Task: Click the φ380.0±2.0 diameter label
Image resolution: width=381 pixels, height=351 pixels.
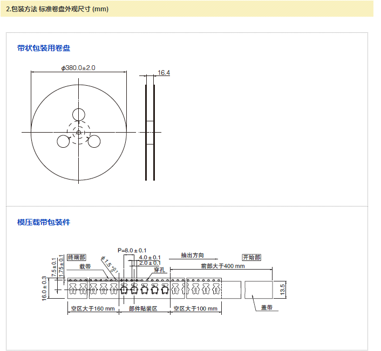Action: point(79,68)
